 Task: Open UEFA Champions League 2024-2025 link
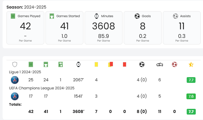click(42, 88)
